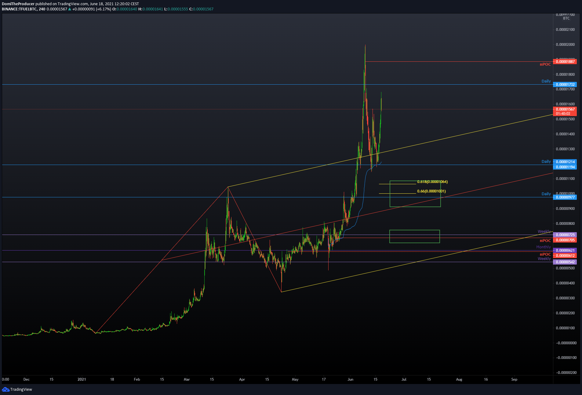Click the BTC currency label on price axis
Screen dimensions: 582x395
pos(566,18)
